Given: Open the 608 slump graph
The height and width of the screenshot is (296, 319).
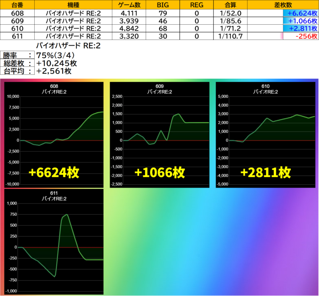Looking at the screenshot, I should pyautogui.click(x=54, y=135).
